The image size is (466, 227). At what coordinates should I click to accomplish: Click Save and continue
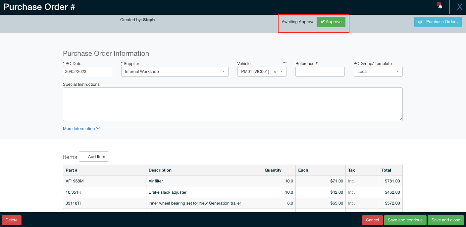click(x=405, y=220)
